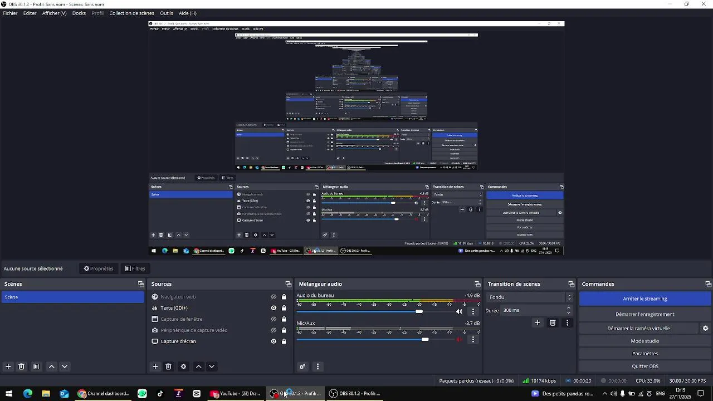Open virtual camera settings gear icon
The image size is (713, 401).
click(x=705, y=329)
